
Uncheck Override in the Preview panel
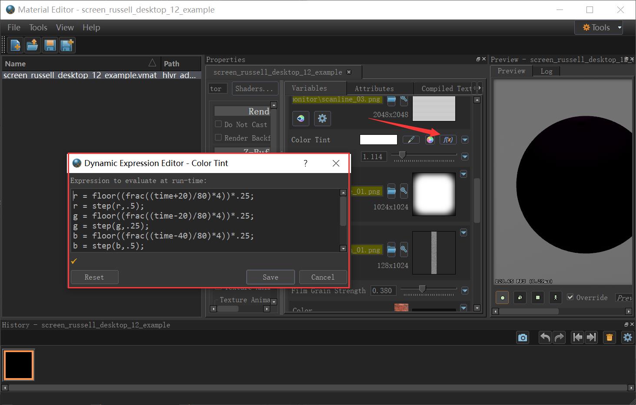pyautogui.click(x=570, y=297)
